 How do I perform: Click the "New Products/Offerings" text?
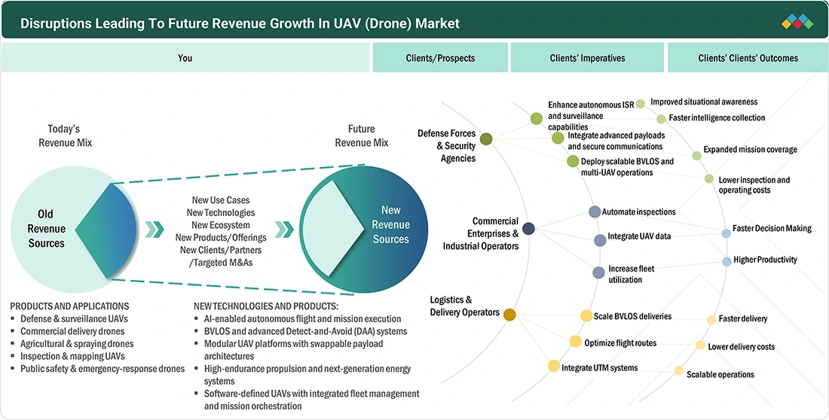[x=221, y=238]
